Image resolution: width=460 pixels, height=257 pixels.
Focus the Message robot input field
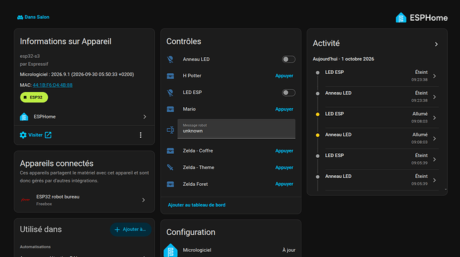point(236,128)
